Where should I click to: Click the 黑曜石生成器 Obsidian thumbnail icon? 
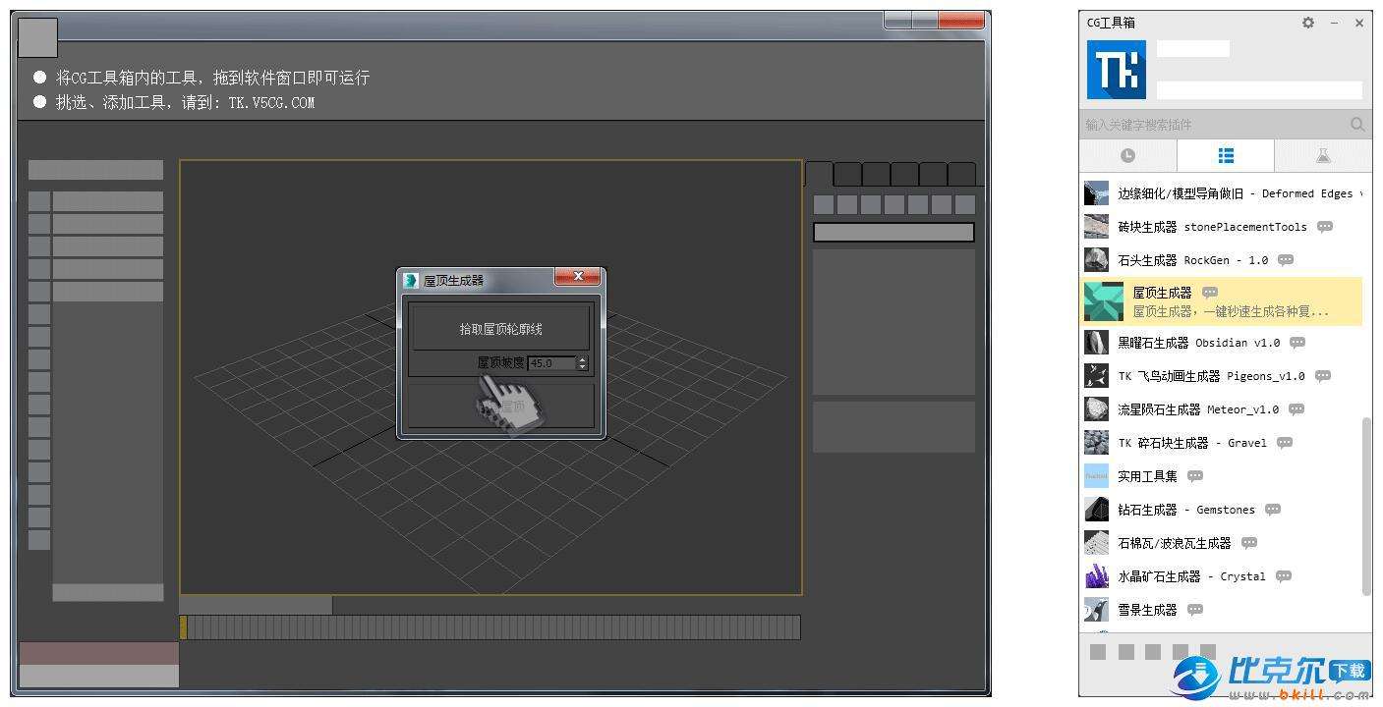[1096, 343]
